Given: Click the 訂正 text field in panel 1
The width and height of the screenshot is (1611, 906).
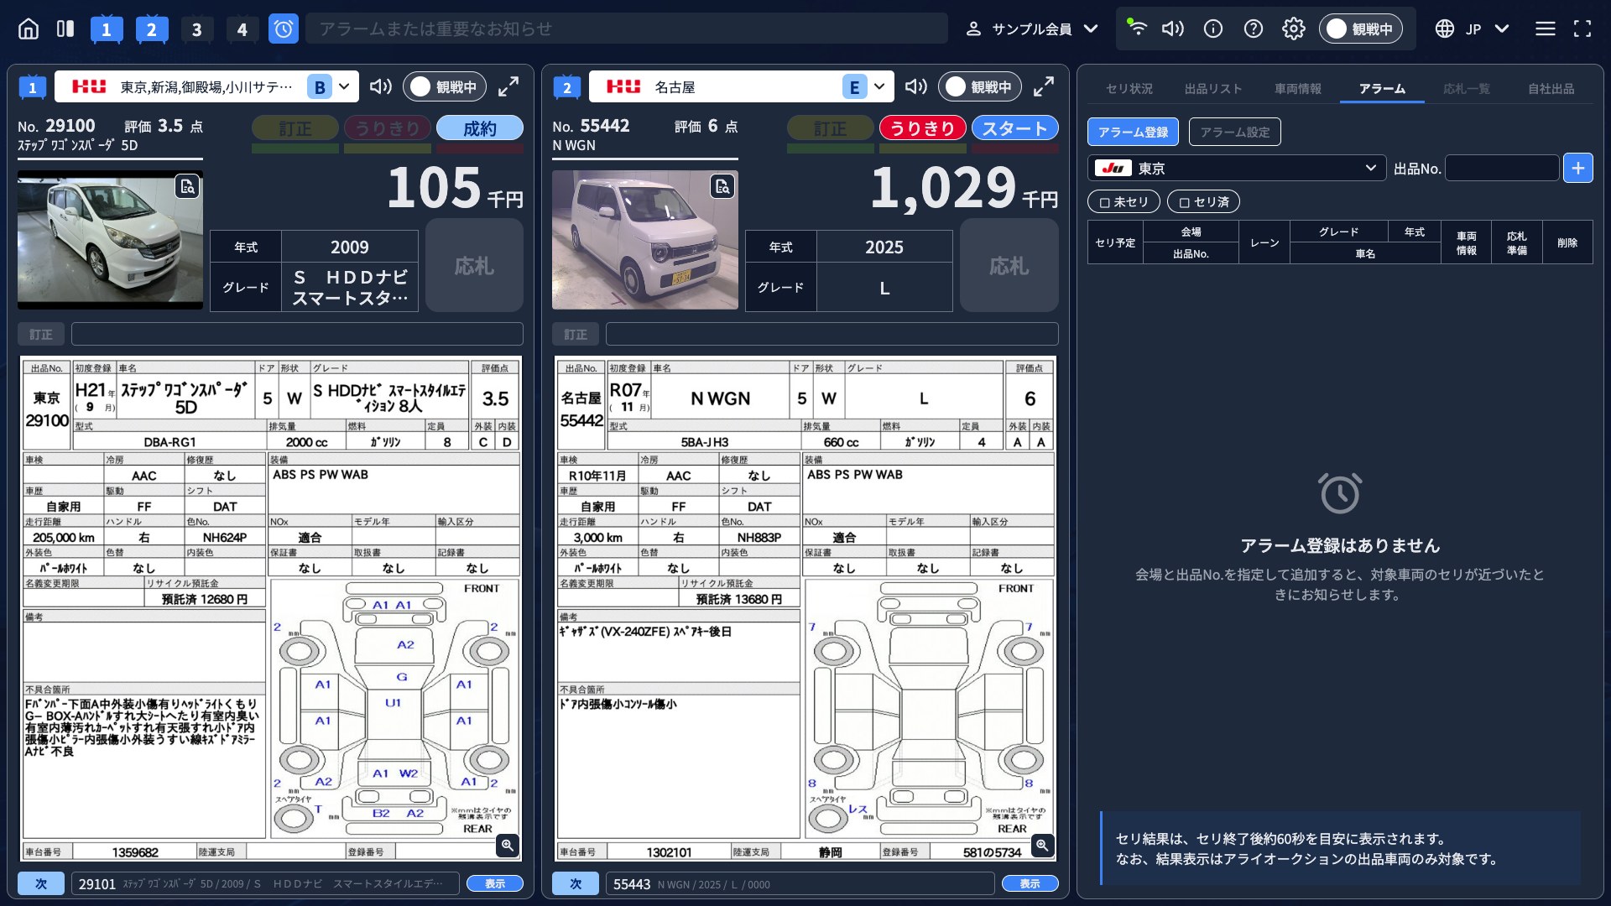Looking at the screenshot, I should pos(297,334).
